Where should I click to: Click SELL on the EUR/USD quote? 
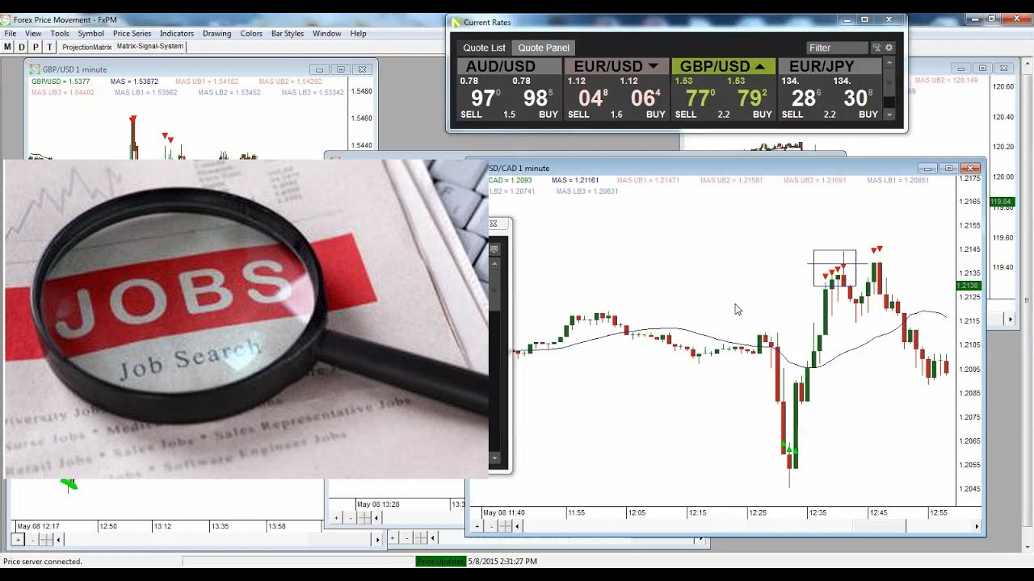coord(578,115)
